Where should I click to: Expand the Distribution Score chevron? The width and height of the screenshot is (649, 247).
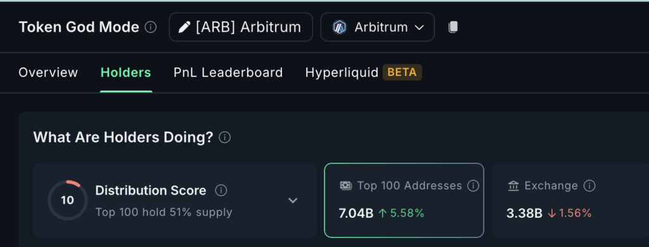pyautogui.click(x=293, y=201)
